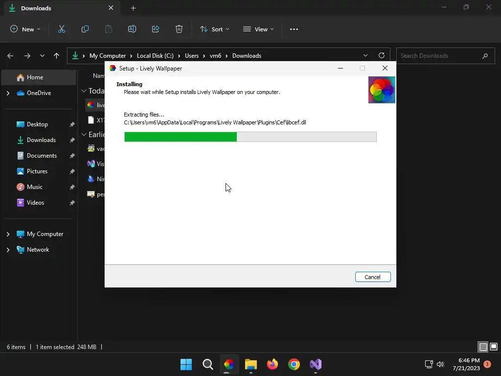Open Windows Search from the taskbar
This screenshot has width=501, height=376.
tap(207, 364)
